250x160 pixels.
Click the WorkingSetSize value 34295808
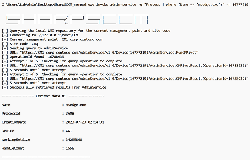(x=74, y=140)
